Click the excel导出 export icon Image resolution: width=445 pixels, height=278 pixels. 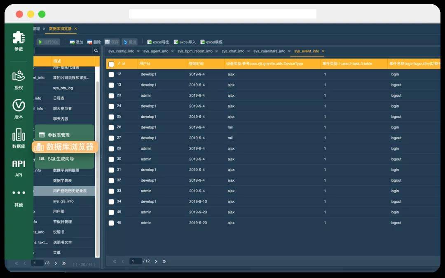point(150,42)
